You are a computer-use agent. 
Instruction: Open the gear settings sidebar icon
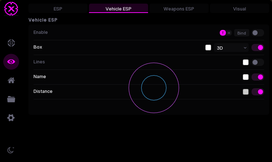11,118
